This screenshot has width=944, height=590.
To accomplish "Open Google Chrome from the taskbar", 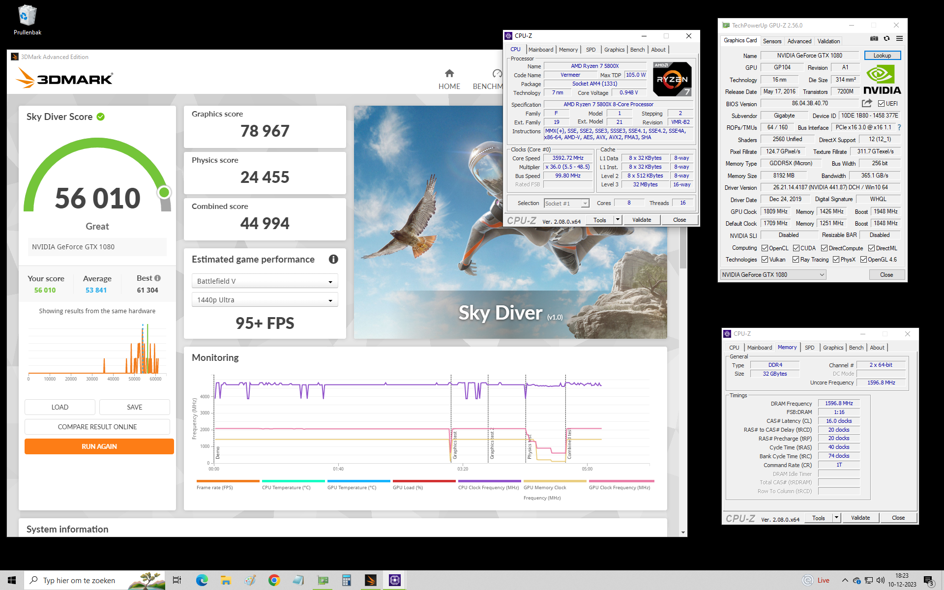I will pyautogui.click(x=274, y=580).
